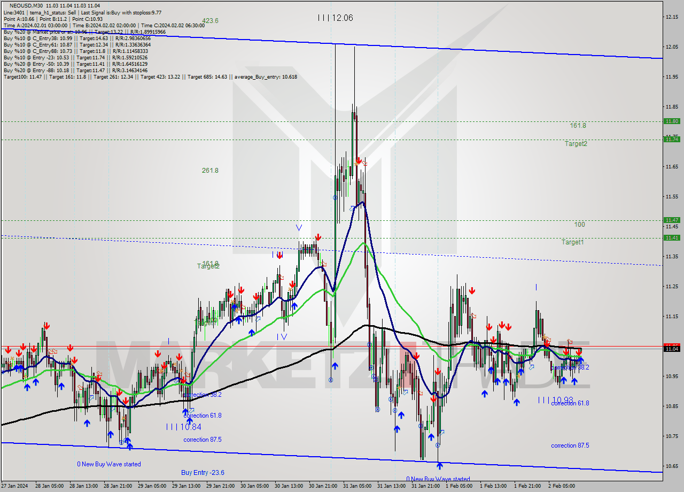
Task: Click the 'Buy %10 @ C_Entry88: 10.73' line
Action: pos(75,51)
